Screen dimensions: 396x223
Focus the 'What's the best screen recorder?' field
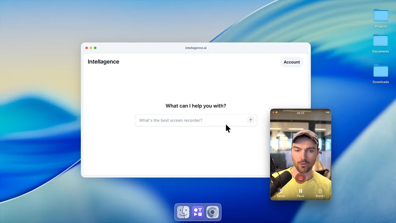(196, 120)
